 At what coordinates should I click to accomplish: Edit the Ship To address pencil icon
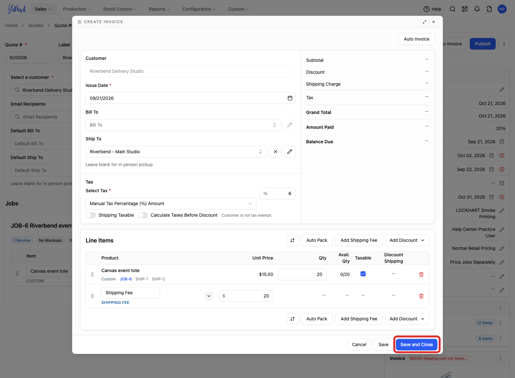(290, 152)
